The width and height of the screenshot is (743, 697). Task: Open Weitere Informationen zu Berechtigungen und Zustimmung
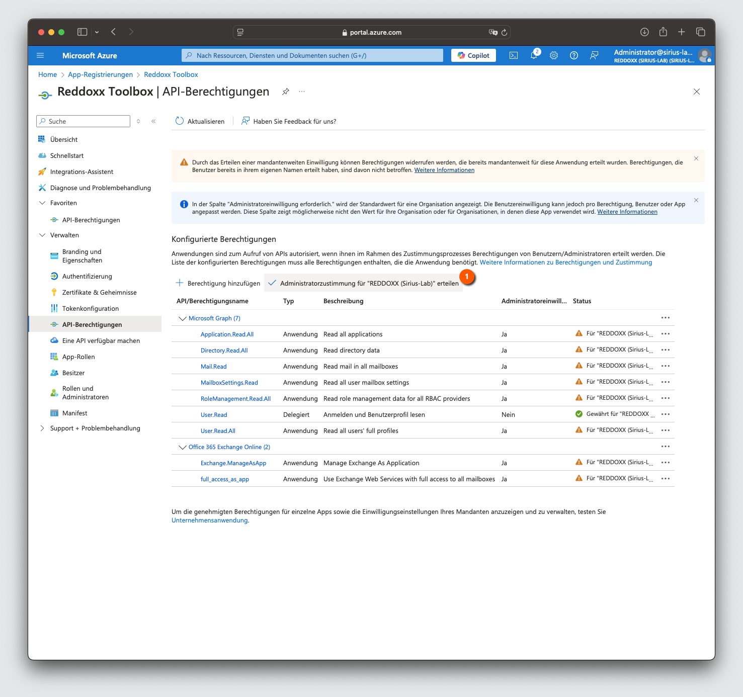[566, 263]
